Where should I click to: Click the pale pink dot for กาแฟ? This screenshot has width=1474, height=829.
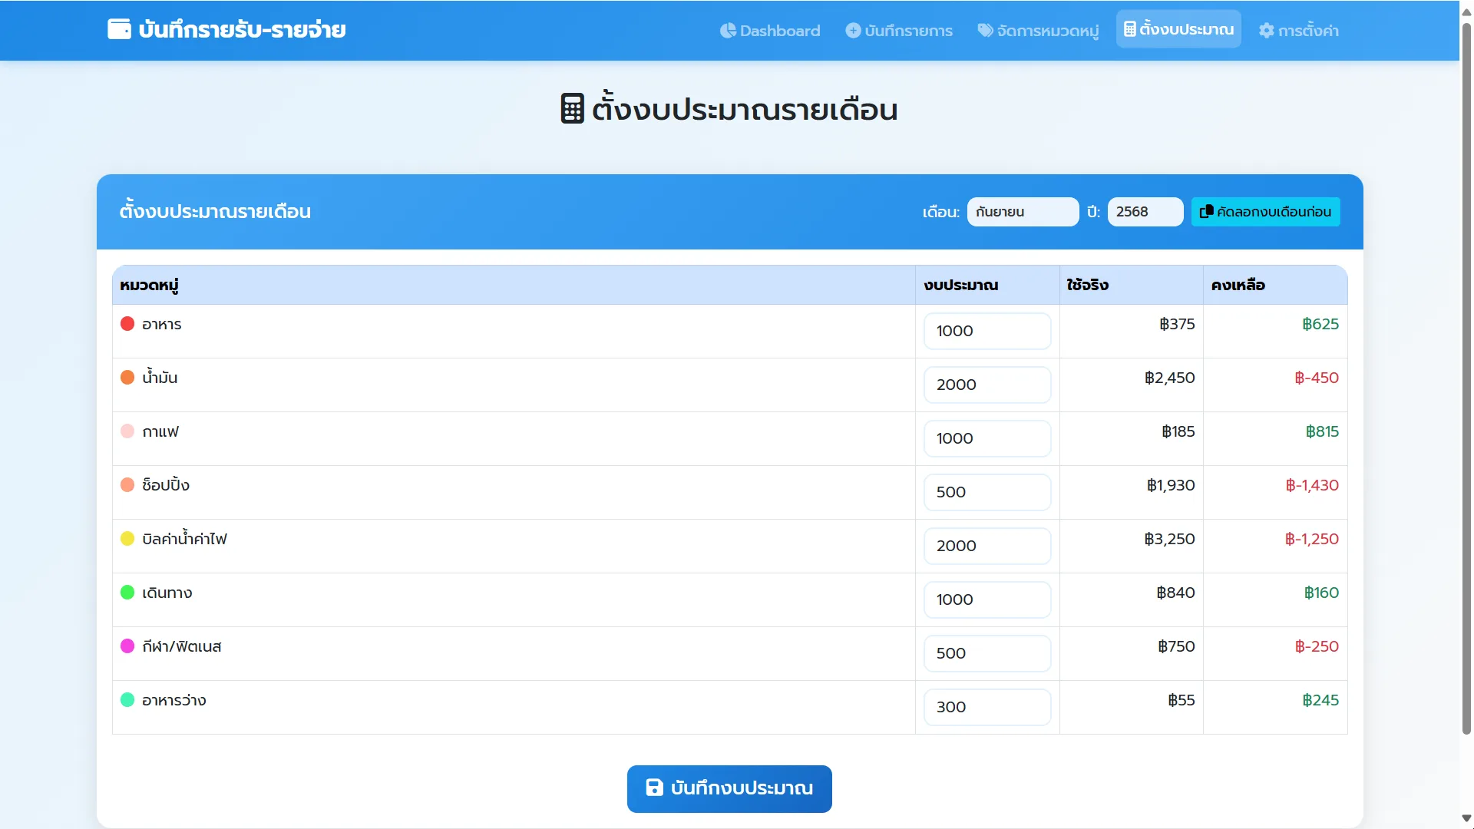(x=127, y=431)
